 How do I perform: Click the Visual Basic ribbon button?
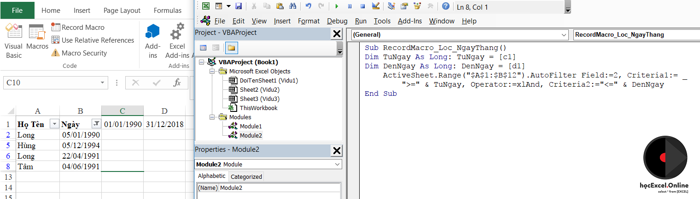coord(13,41)
